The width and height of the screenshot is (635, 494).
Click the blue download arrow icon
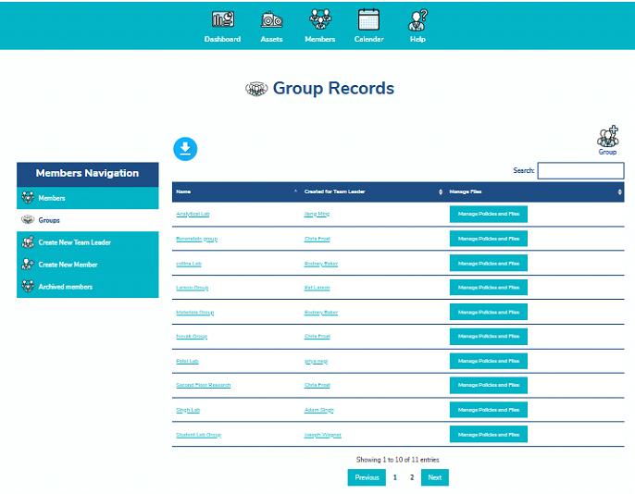click(185, 148)
